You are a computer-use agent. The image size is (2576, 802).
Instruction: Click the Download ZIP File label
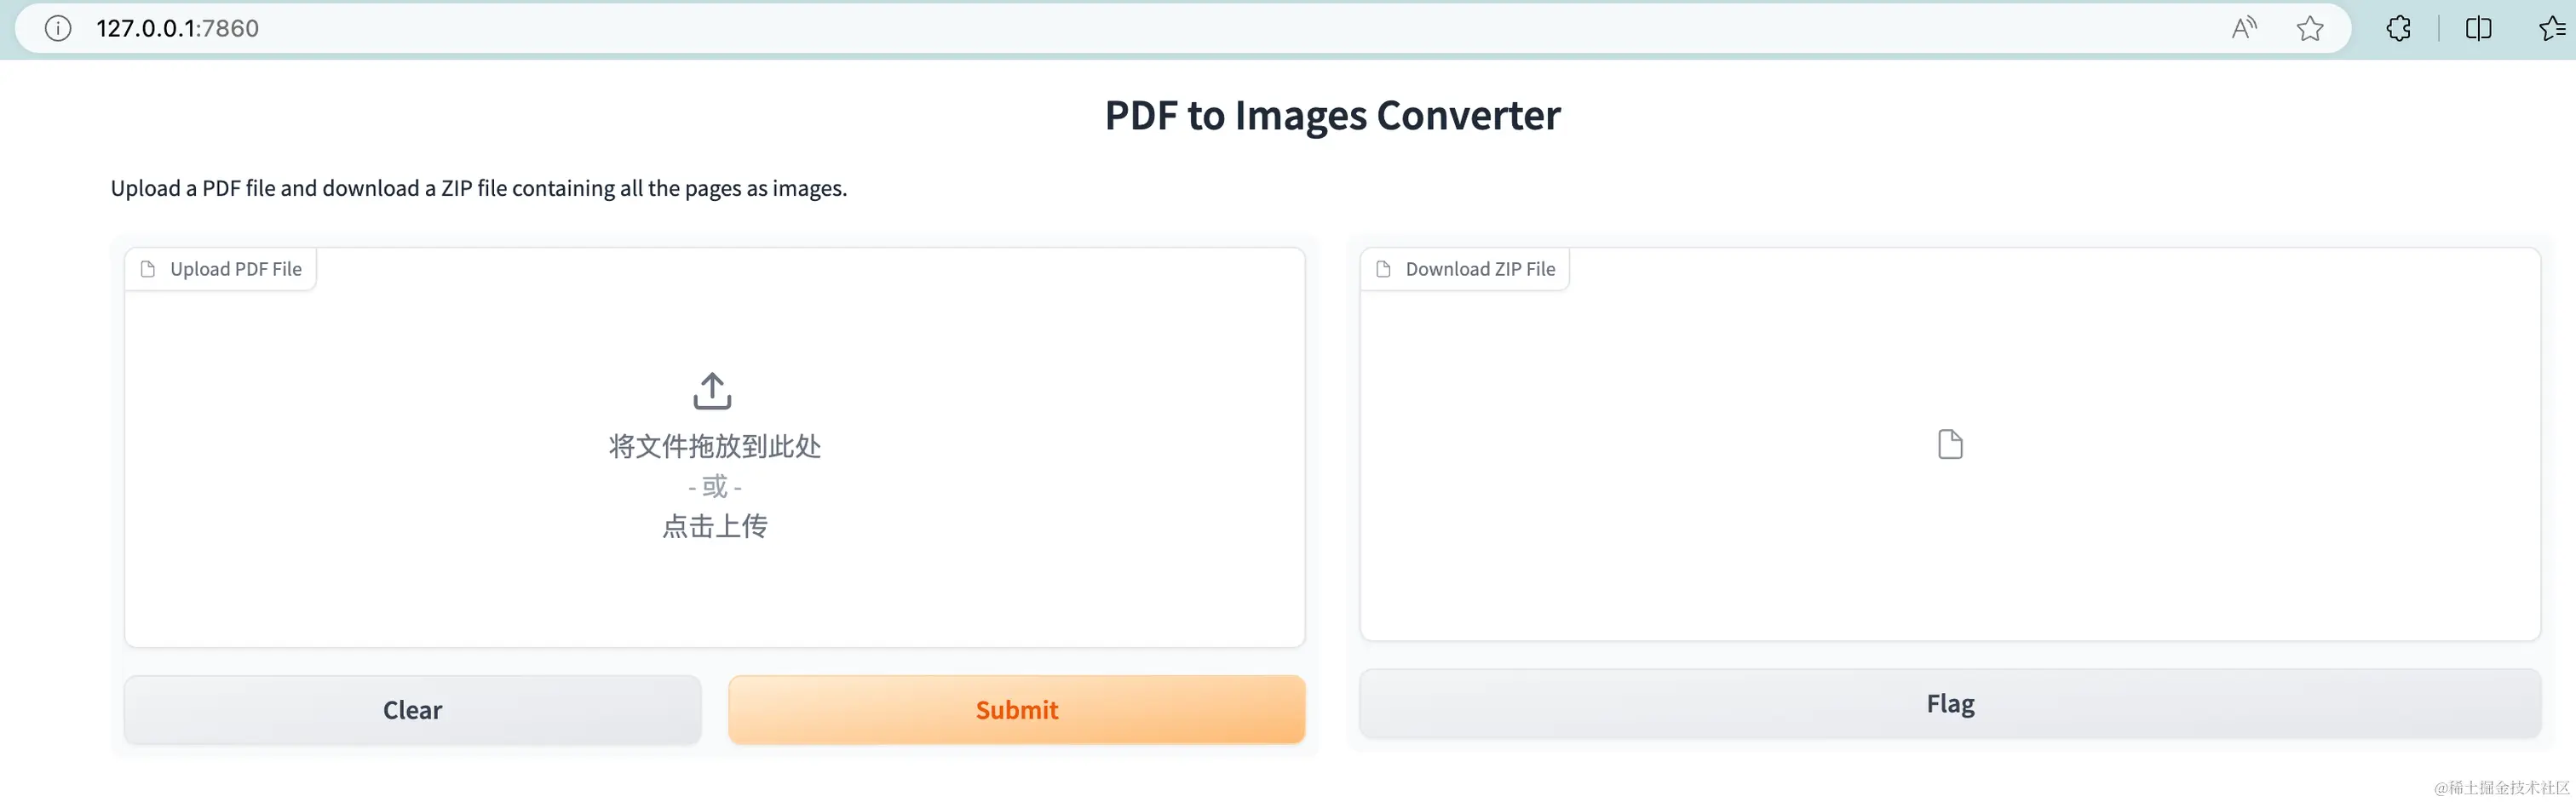[x=1480, y=269]
